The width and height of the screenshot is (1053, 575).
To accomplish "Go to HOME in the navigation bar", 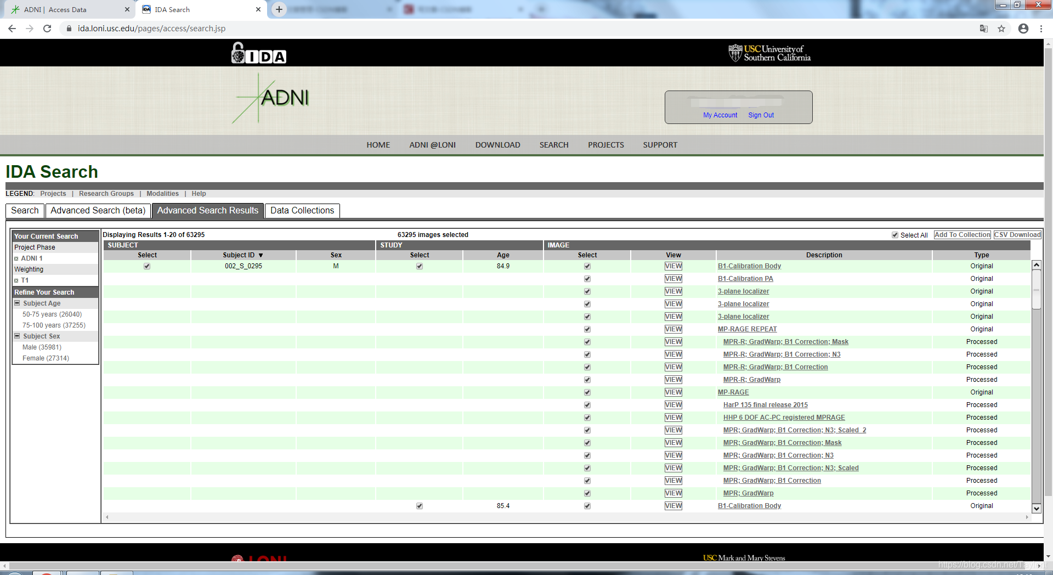I will click(378, 145).
